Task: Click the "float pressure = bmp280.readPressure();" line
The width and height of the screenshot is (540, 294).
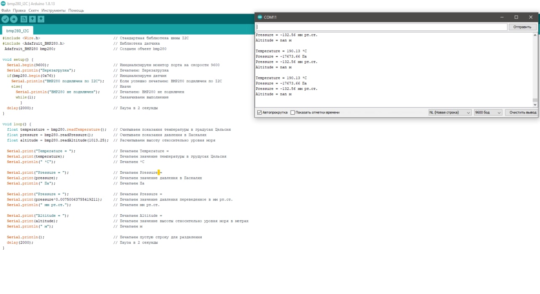Action: [x=50, y=135]
